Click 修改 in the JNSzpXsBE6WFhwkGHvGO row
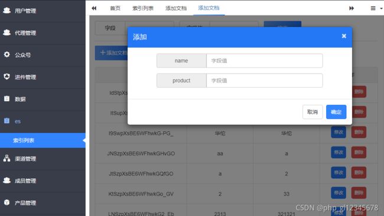 point(339,152)
